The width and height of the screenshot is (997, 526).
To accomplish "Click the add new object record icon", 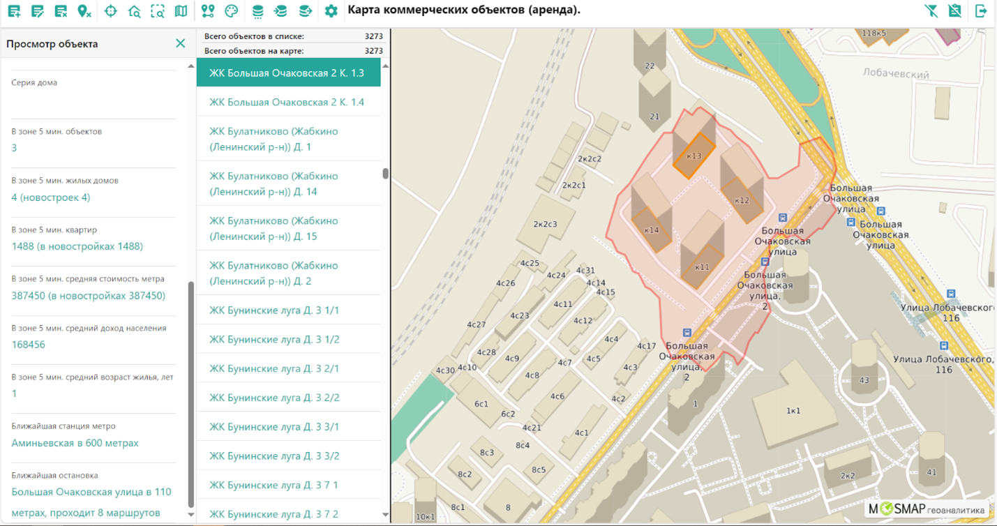I will pos(14,11).
